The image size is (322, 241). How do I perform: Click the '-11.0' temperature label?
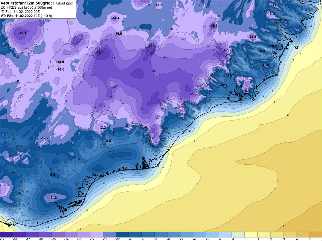tap(282, 20)
